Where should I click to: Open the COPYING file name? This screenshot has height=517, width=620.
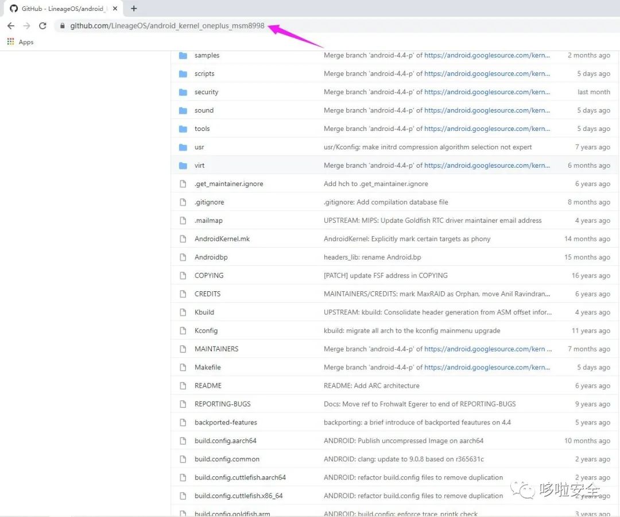(209, 276)
